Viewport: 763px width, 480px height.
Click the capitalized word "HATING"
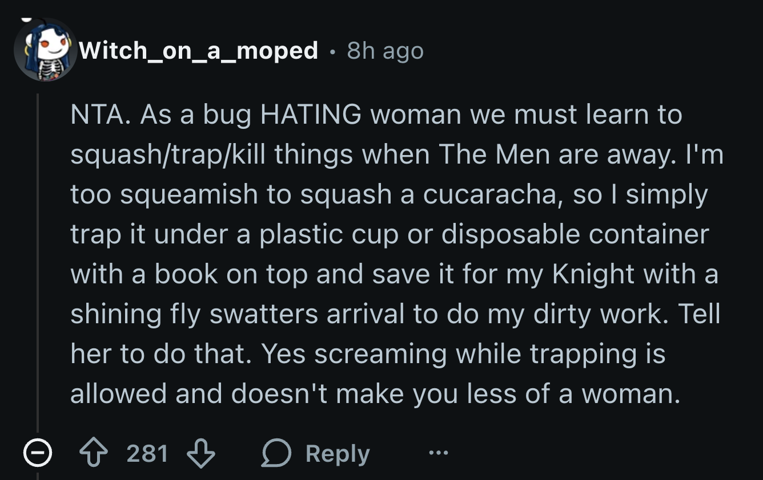click(310, 115)
